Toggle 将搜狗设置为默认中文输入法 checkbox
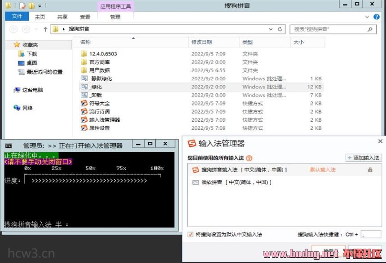 (190, 234)
